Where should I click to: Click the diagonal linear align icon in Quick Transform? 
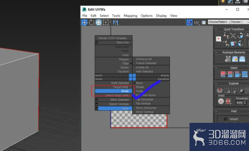click(233, 36)
